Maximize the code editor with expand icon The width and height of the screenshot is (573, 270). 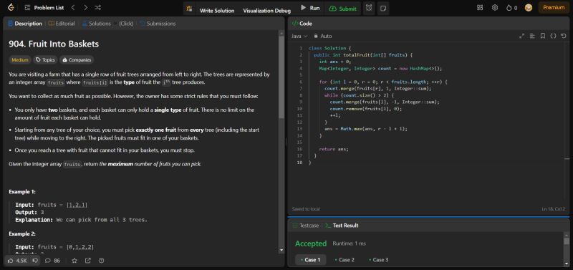coord(521,36)
